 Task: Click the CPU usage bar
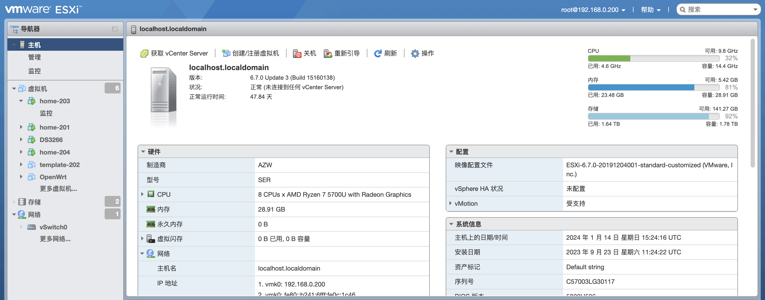(654, 58)
